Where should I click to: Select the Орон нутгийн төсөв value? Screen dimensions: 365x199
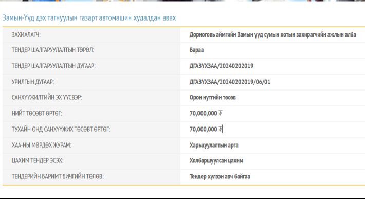pyautogui.click(x=212, y=97)
